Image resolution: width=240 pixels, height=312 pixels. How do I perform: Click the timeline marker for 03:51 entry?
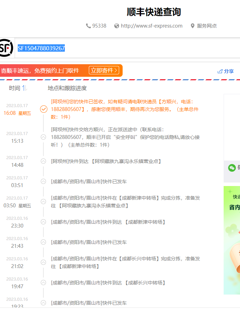[x=43, y=181]
